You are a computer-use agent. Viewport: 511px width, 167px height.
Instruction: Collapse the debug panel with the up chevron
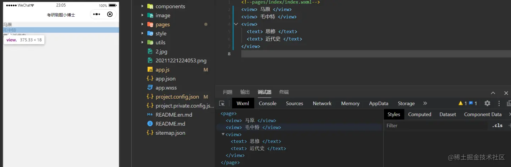493,93
